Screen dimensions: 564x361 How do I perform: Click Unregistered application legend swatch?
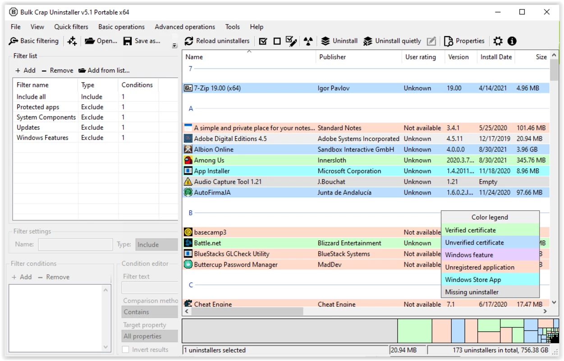490,267
